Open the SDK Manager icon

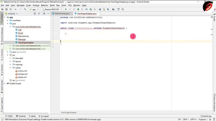pos(108,9)
